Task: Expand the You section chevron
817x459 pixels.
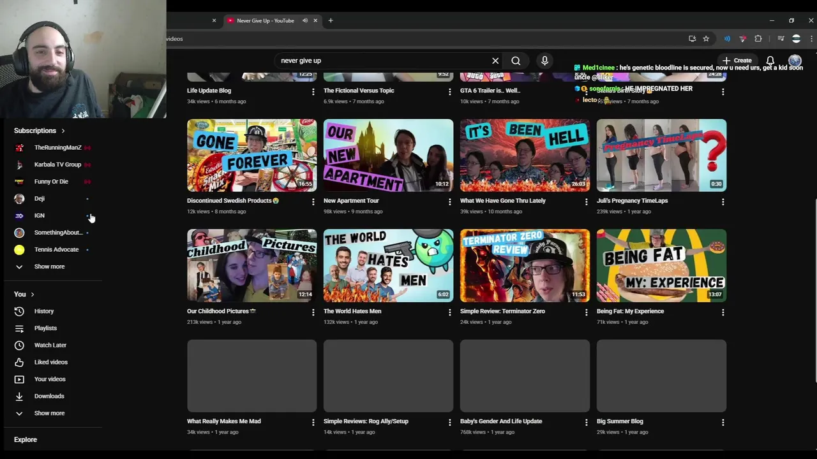Action: (32, 295)
